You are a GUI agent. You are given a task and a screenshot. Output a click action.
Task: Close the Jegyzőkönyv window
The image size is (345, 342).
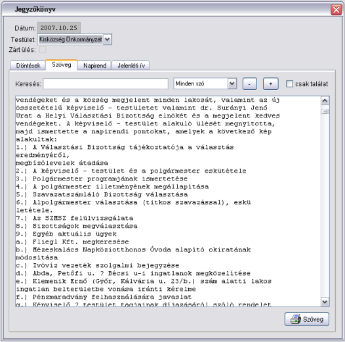(336, 9)
